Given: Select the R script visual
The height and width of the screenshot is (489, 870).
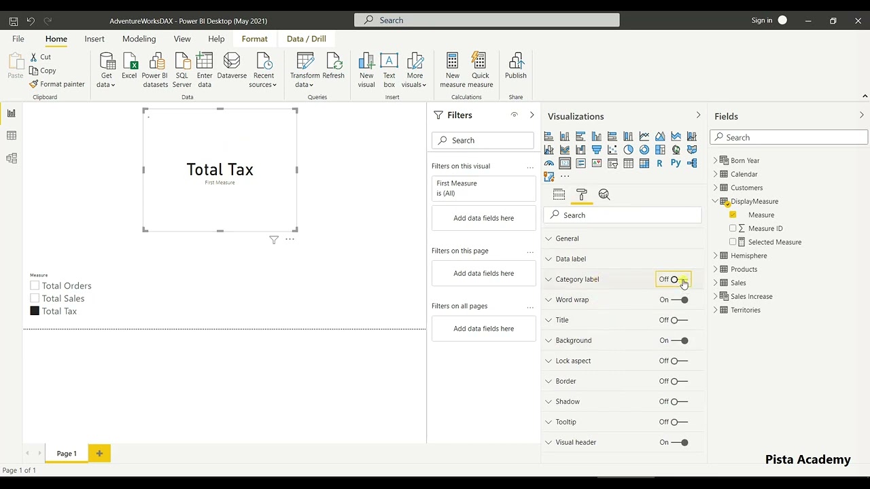Looking at the screenshot, I should pos(660,163).
